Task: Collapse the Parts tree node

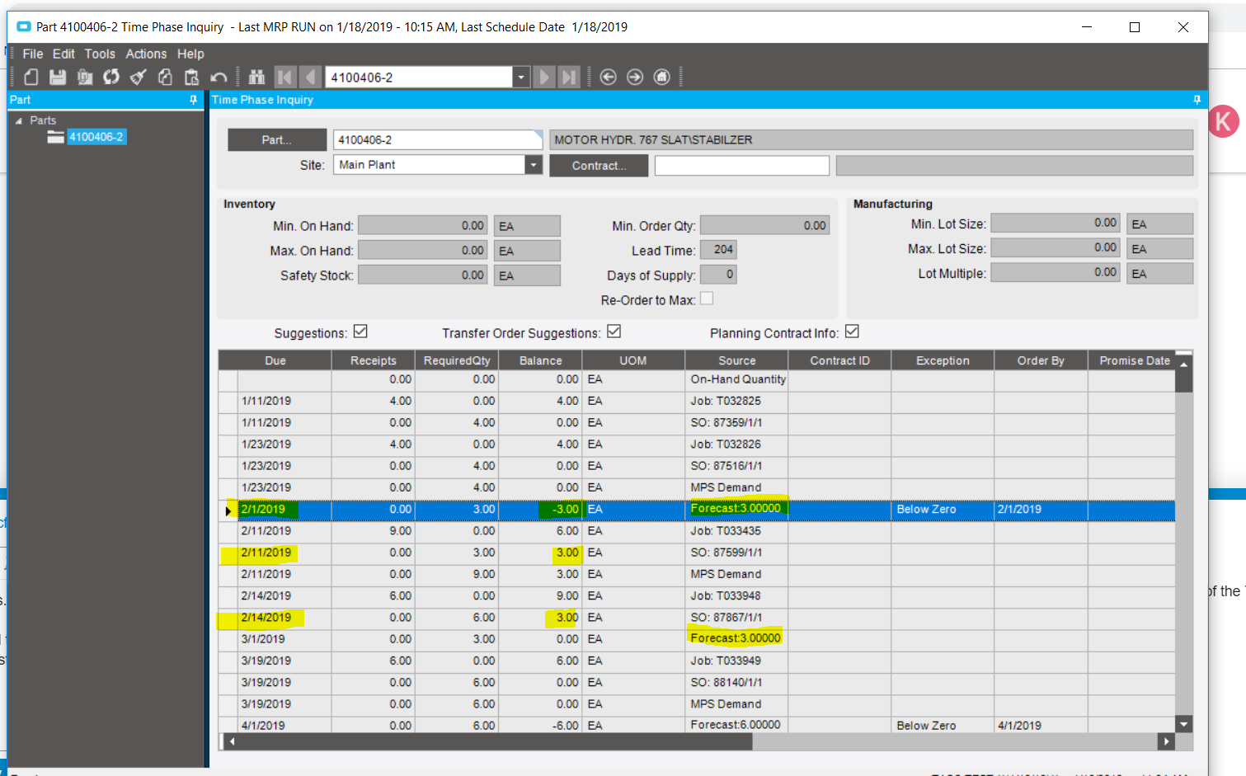Action: [19, 121]
